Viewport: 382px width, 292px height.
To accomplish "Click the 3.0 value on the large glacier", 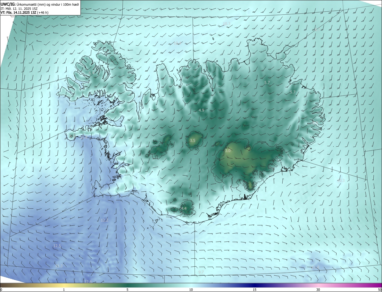I will click(228, 151).
